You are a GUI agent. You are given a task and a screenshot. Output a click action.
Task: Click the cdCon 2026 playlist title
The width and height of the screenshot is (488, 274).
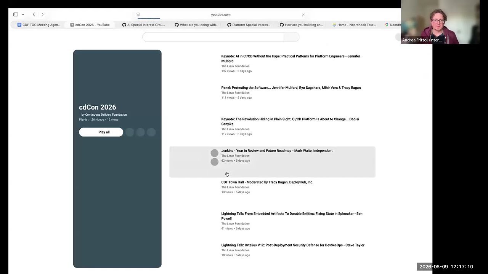pos(98,107)
